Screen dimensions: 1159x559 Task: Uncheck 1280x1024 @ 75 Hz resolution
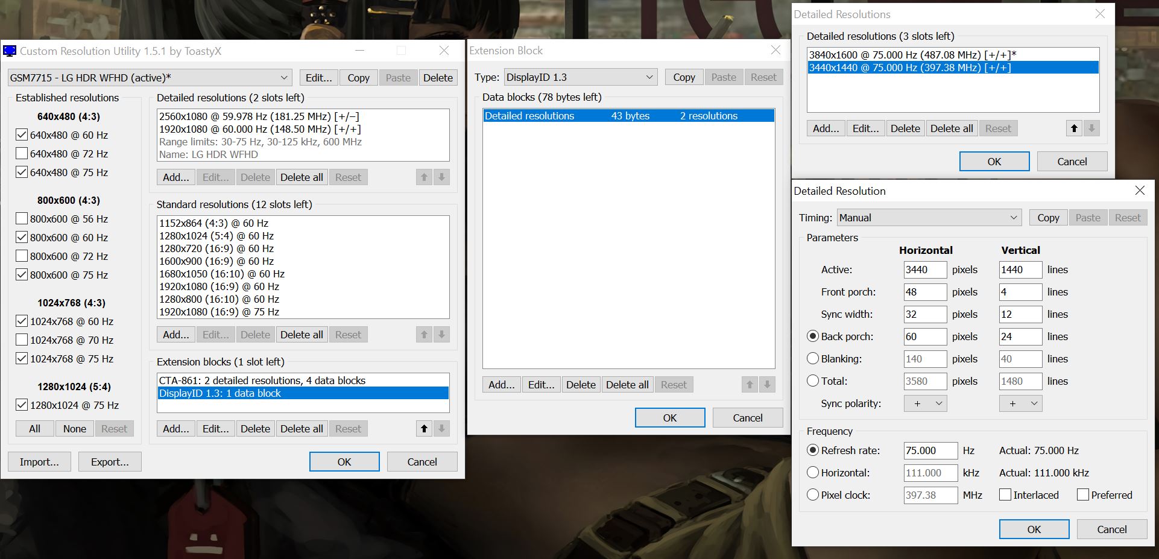tap(22, 405)
